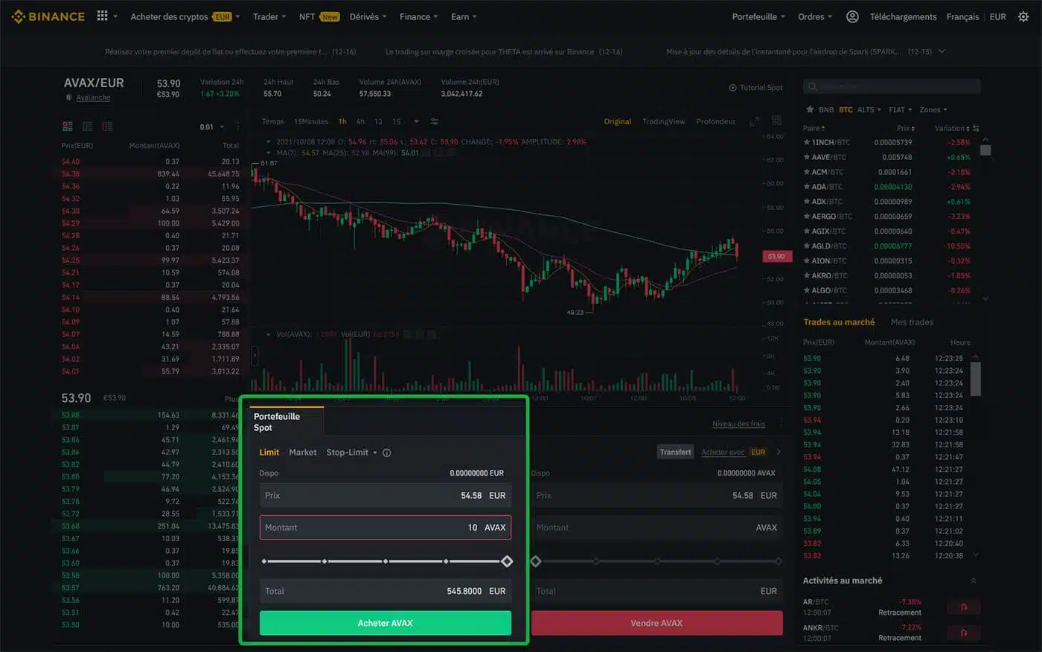Open FIAT markets dropdown
This screenshot has width=1042, height=652.
click(x=900, y=109)
